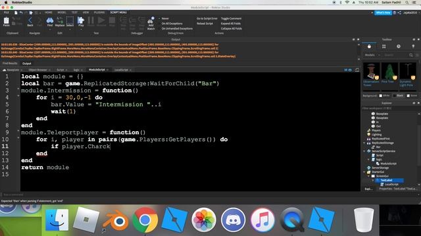Open the Toolbox inventory grid tab

[384, 47]
